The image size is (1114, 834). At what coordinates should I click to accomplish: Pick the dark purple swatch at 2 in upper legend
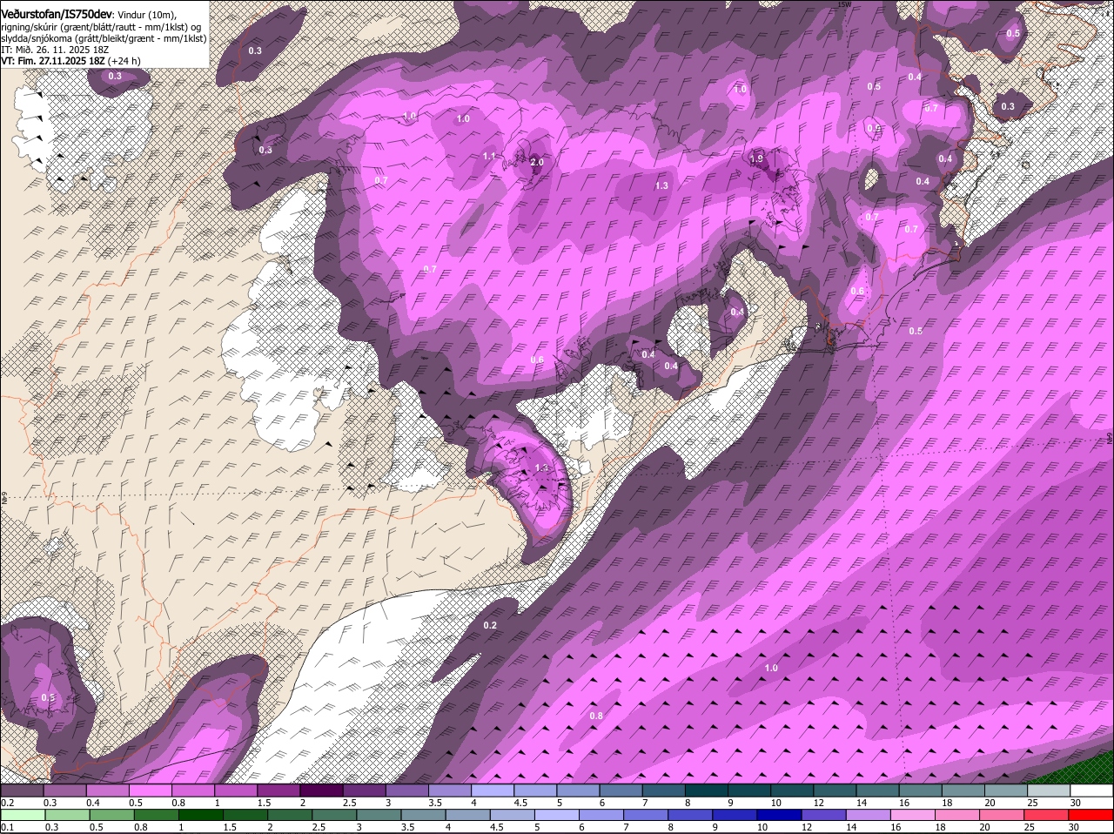point(321,790)
